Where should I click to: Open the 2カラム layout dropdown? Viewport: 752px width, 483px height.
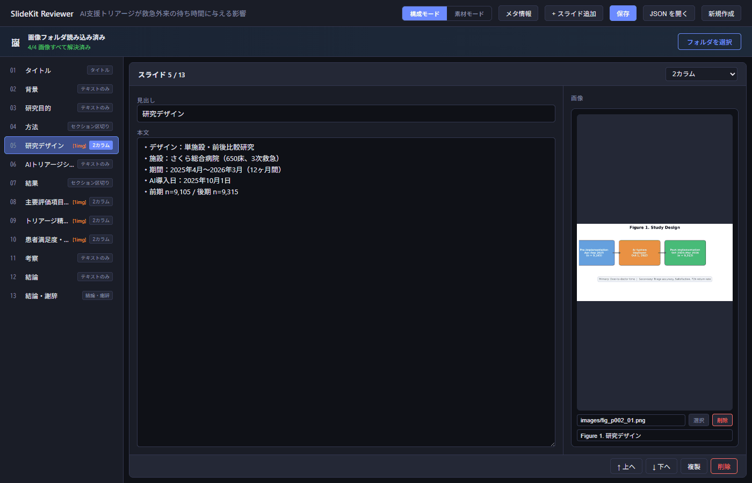pyautogui.click(x=702, y=74)
